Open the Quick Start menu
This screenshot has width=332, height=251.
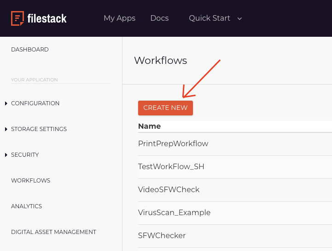[210, 18]
